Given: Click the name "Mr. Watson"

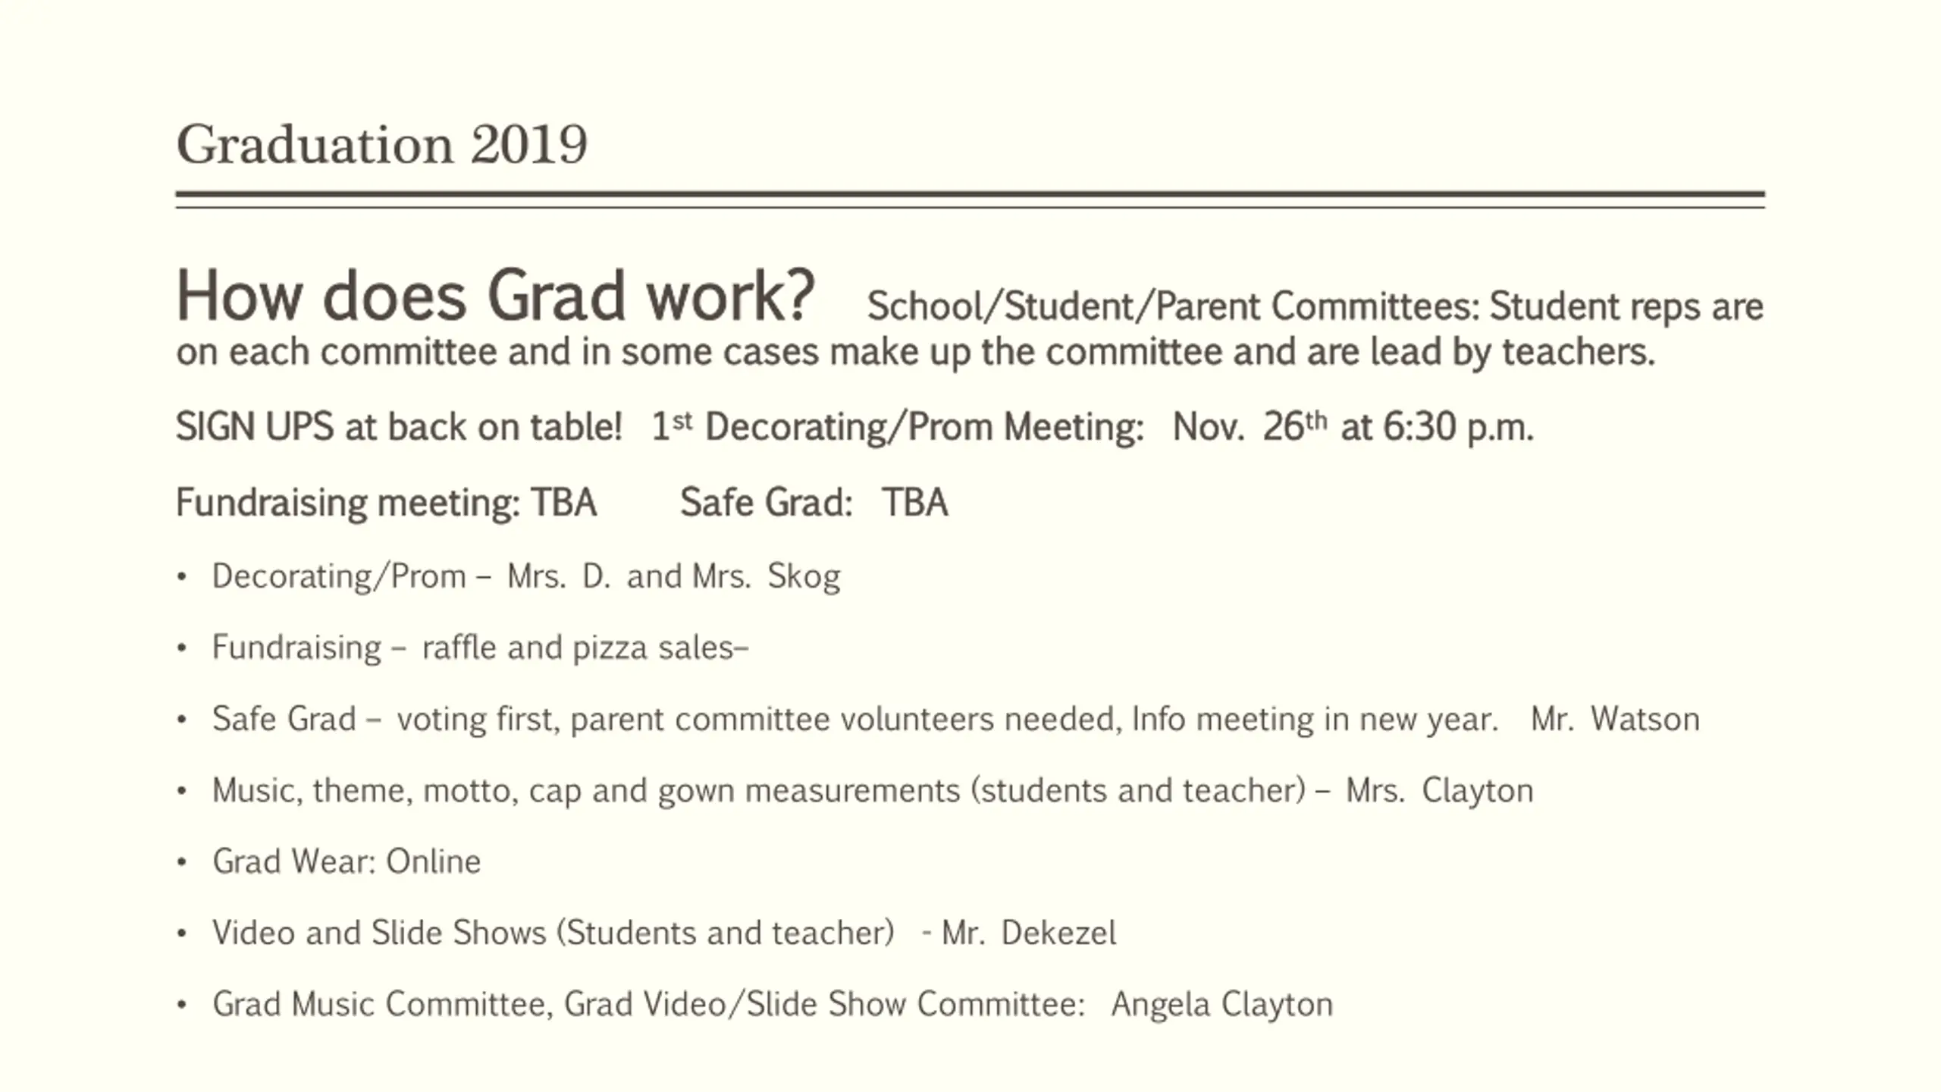Looking at the screenshot, I should point(1615,720).
